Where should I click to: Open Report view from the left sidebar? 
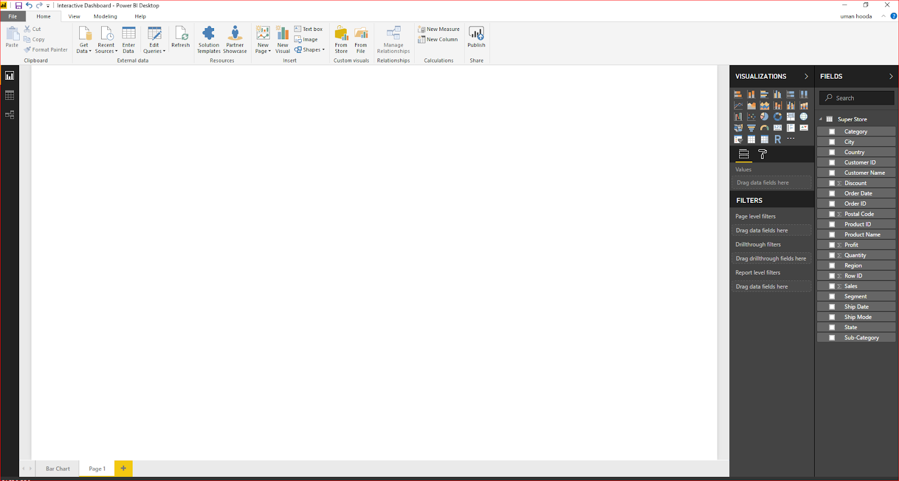10,76
